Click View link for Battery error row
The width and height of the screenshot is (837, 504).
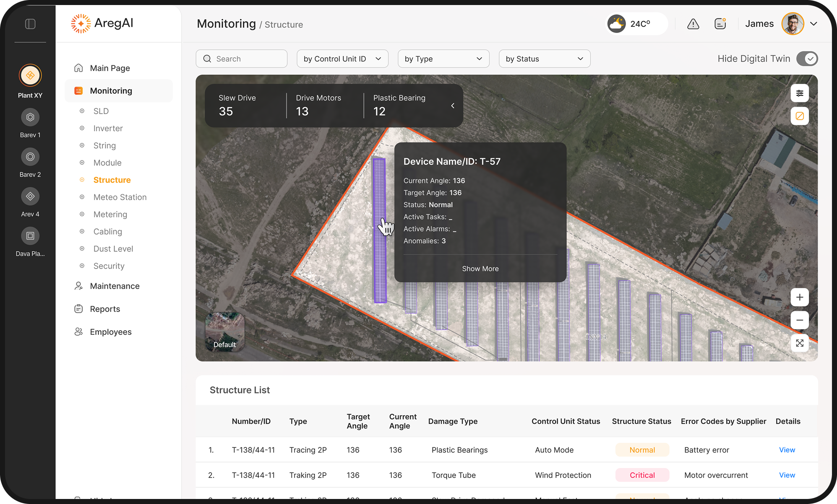click(x=787, y=450)
